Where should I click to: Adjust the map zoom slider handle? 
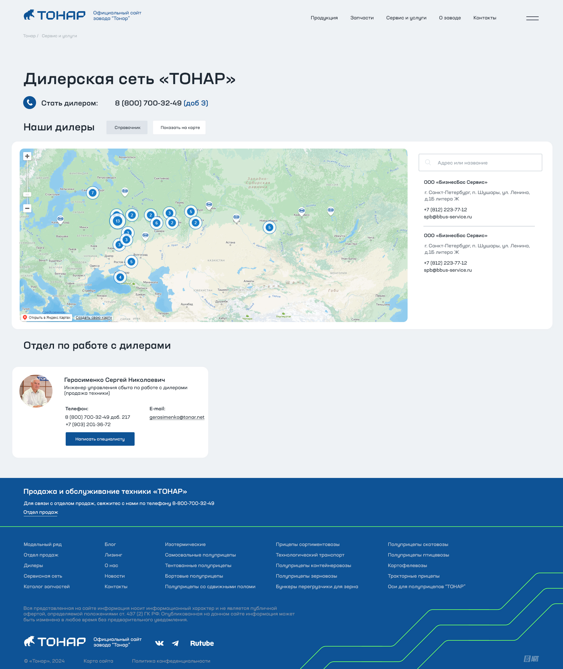[x=28, y=195]
